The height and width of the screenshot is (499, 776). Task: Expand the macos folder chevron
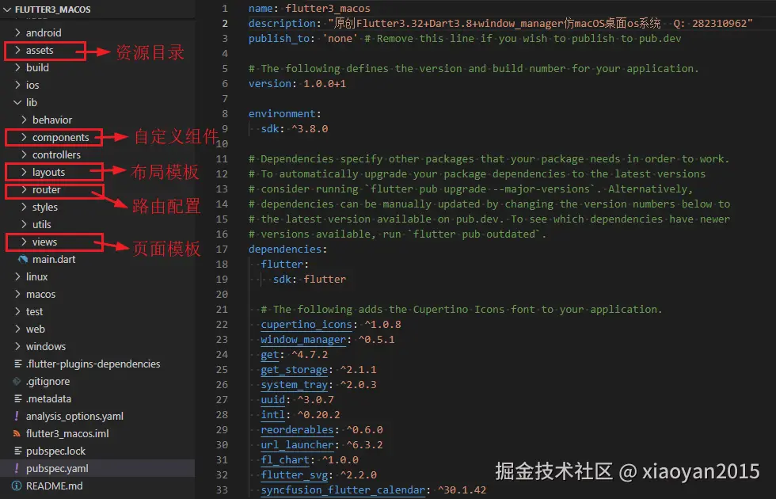pyautogui.click(x=17, y=294)
